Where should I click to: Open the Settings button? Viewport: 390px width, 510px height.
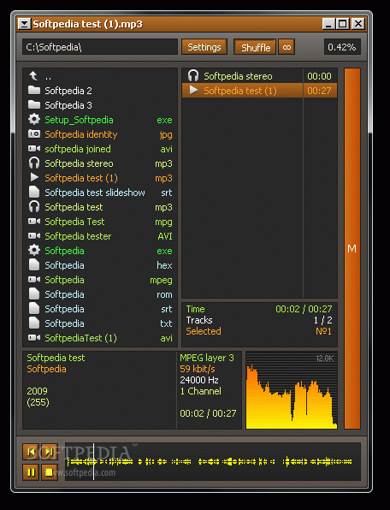click(204, 47)
